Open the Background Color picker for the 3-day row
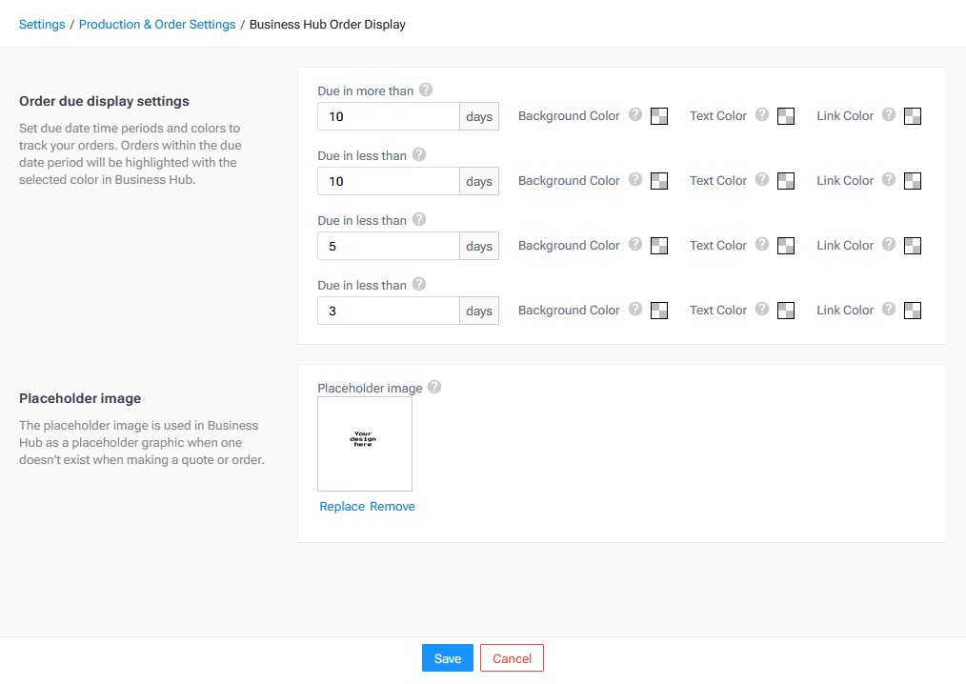 pos(658,310)
